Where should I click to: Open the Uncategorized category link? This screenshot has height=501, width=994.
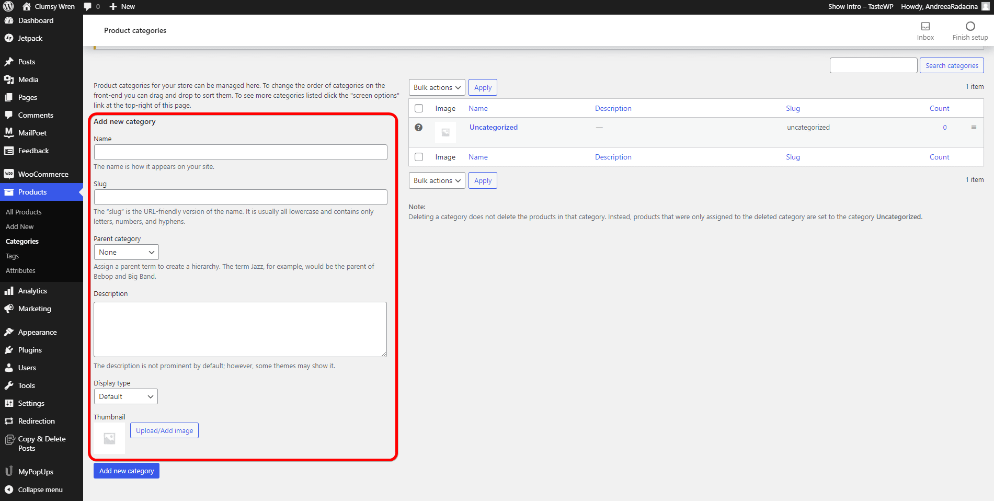(x=493, y=127)
